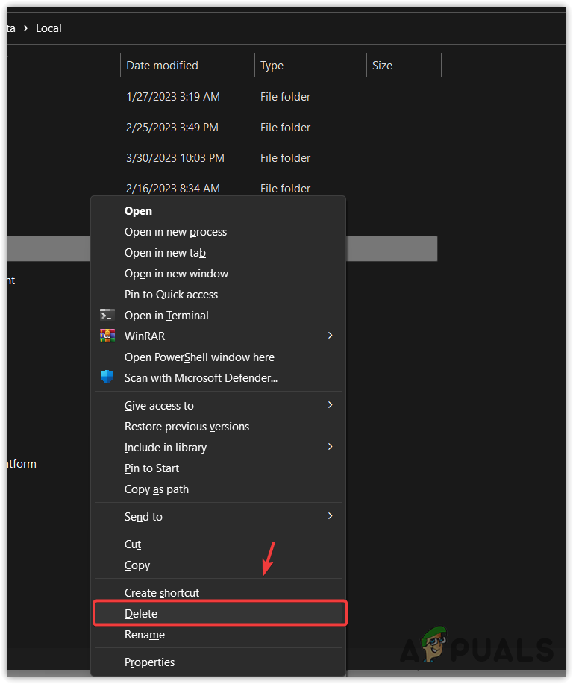Sort by the Type column header
The image size is (573, 684).
click(x=272, y=66)
